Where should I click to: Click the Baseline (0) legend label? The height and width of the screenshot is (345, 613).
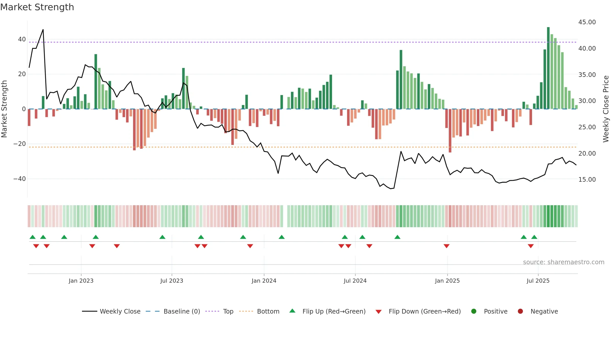[x=182, y=311]
